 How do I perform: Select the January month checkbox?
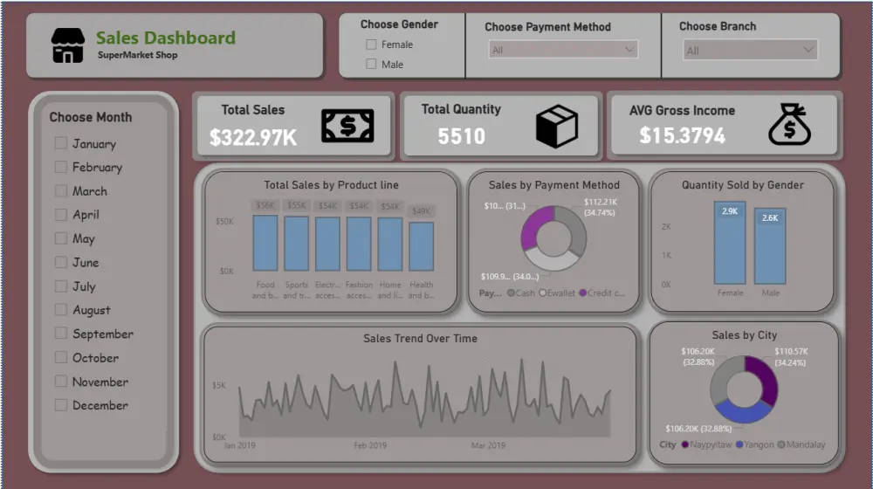[x=61, y=143]
